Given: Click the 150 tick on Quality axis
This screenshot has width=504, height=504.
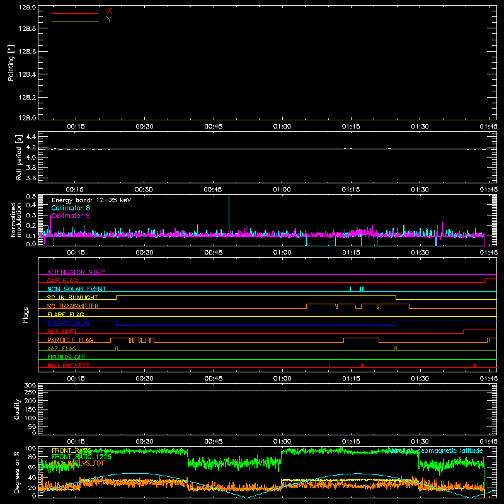Looking at the screenshot, I should coord(30,409).
